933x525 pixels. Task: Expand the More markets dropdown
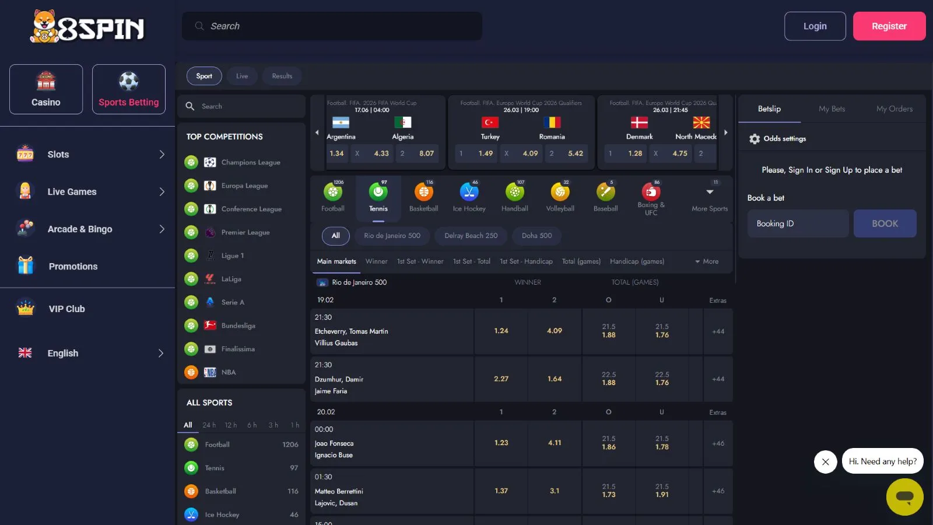click(707, 261)
